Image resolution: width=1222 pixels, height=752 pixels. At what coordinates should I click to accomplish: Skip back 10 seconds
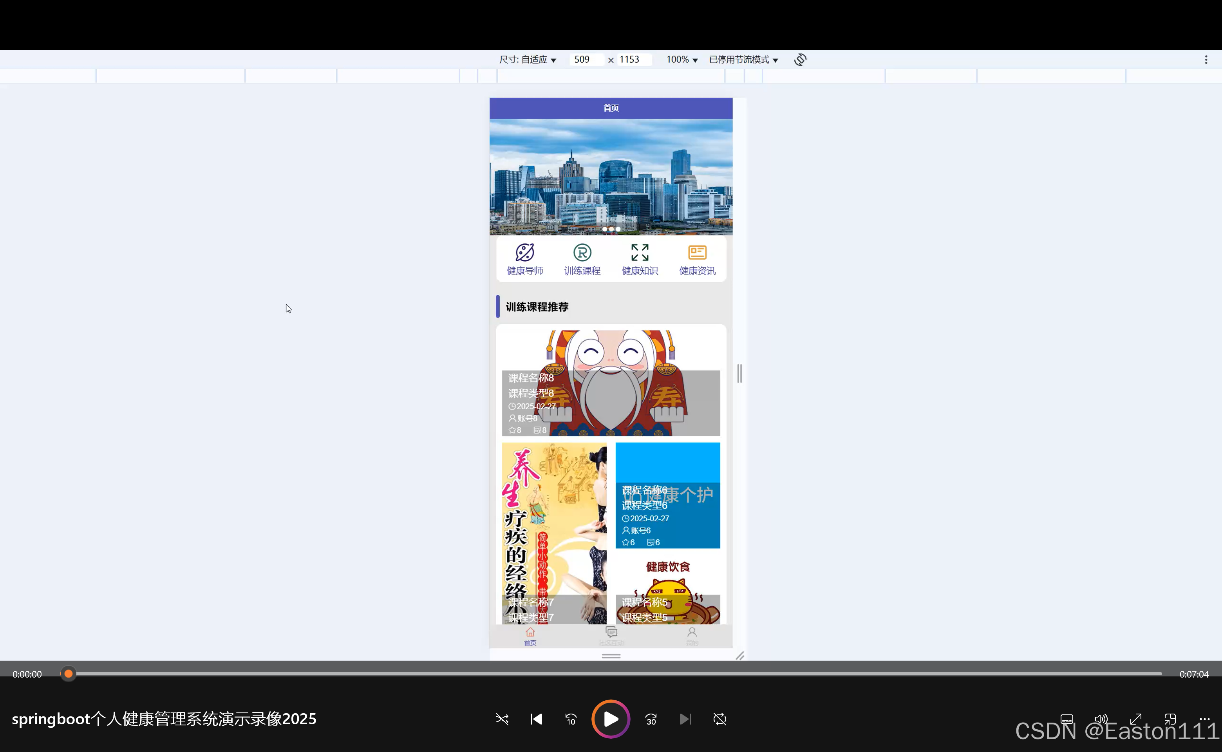[x=571, y=719]
